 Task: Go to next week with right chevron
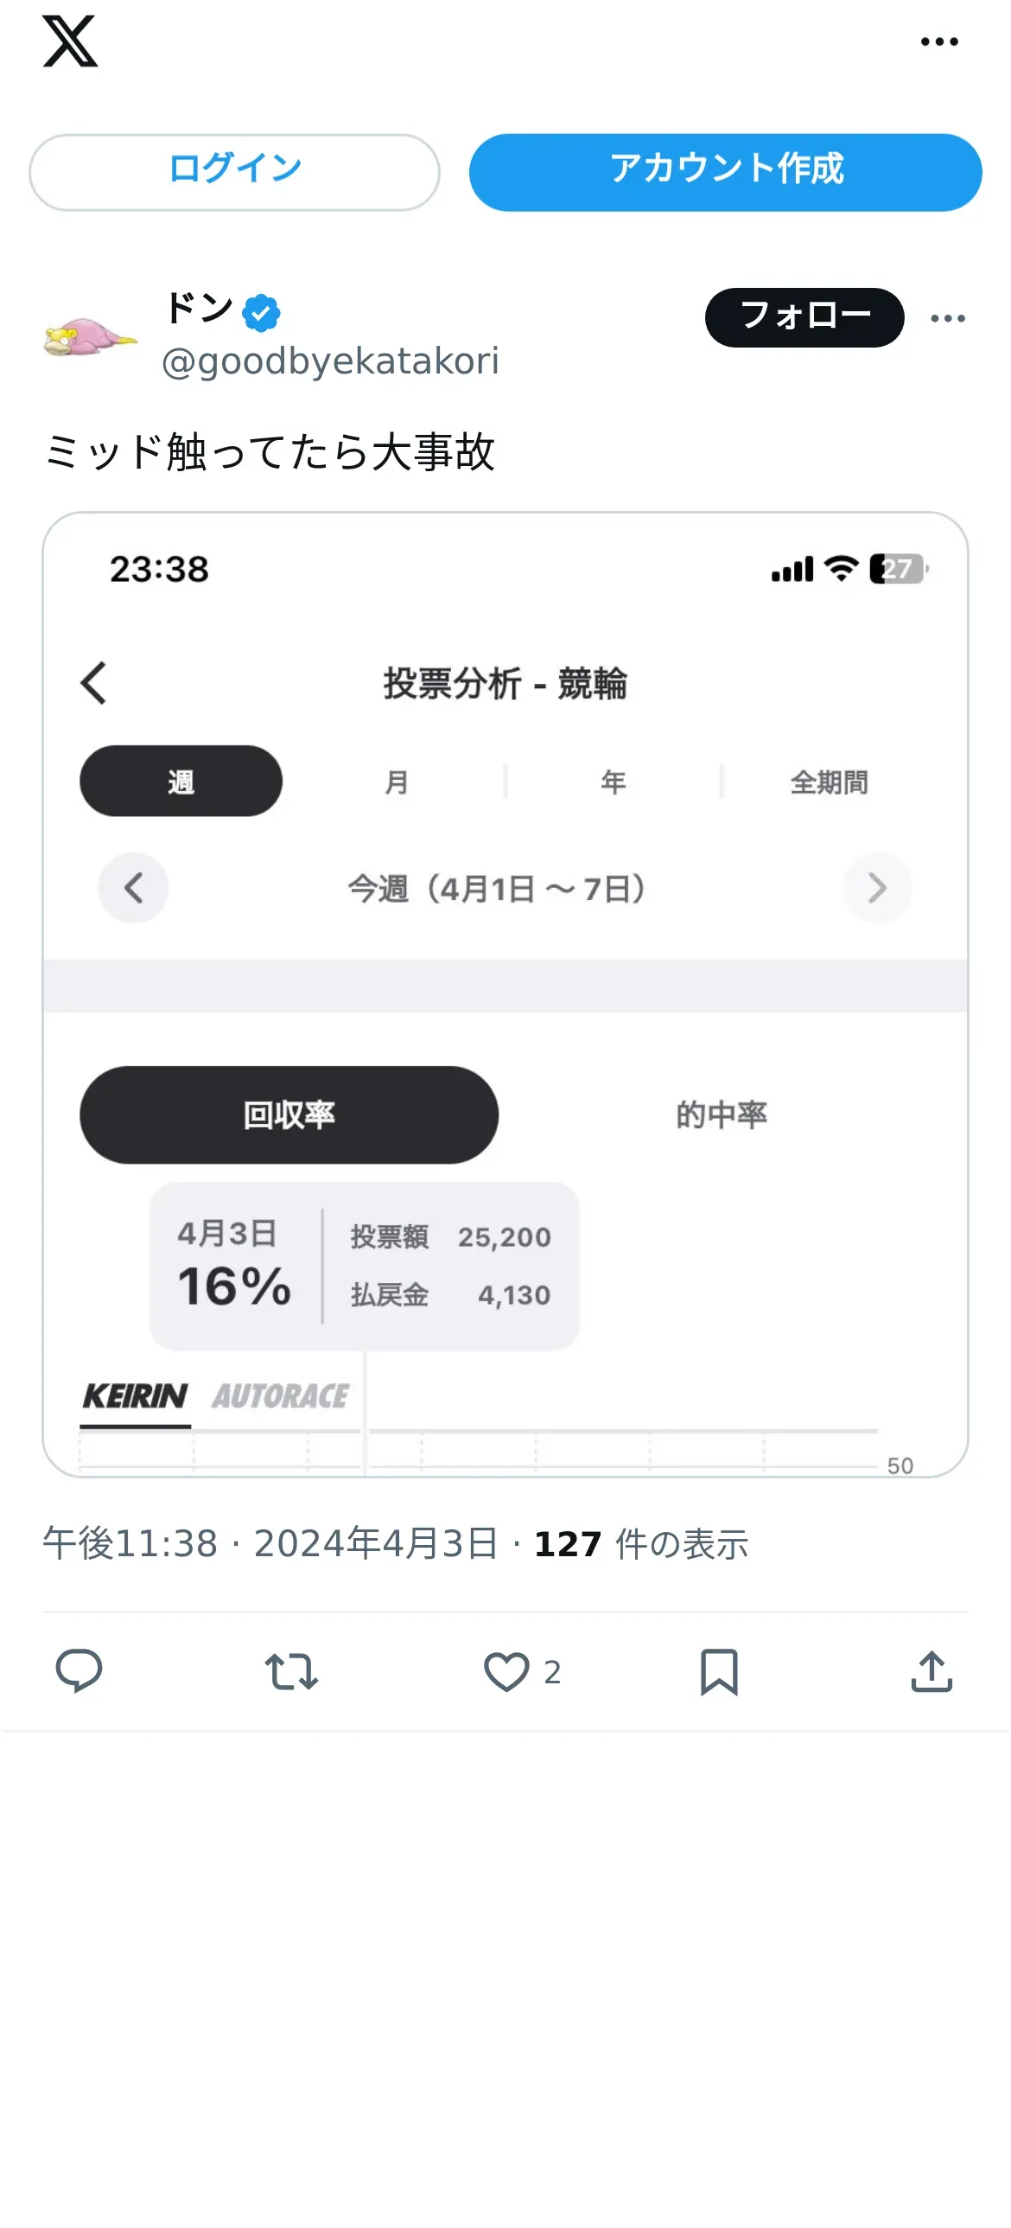tap(877, 888)
